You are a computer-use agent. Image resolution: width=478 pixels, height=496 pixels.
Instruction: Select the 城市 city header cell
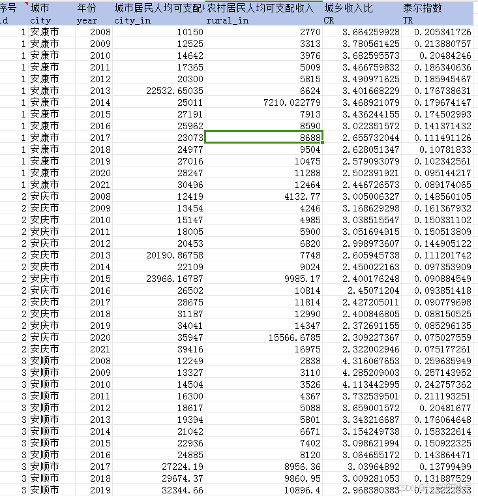coord(52,14)
